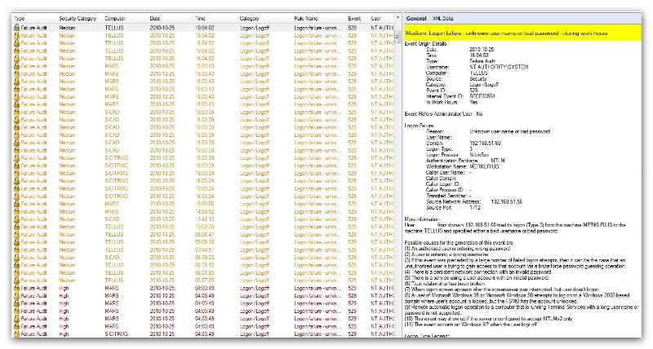
Task: Choose the lock icon of the 07:44:57 TELLUS event
Action: [16, 250]
